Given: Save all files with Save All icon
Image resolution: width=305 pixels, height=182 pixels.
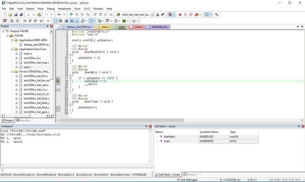Looking at the screenshot, I should [21, 14].
